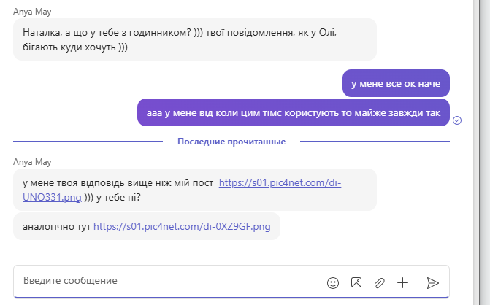Screen dimensions: 490x305
Task: Attach a file with the paperclip icon
Action: click(380, 283)
